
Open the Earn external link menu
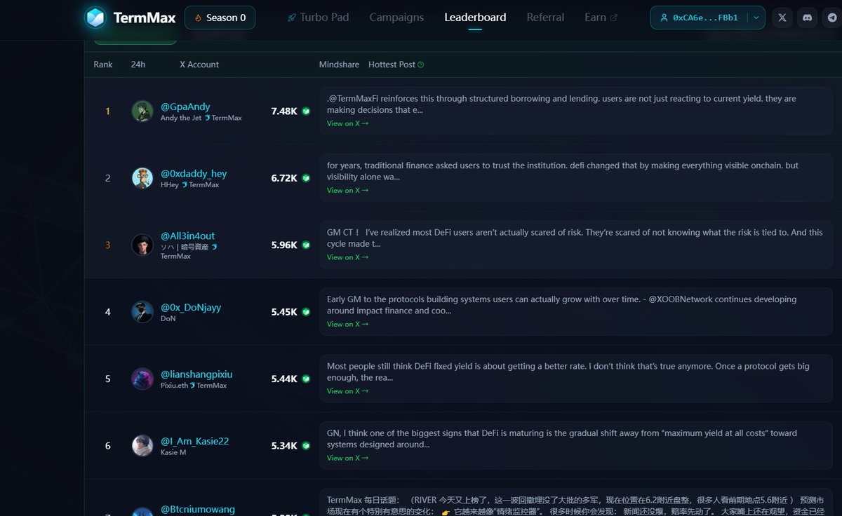[601, 18]
